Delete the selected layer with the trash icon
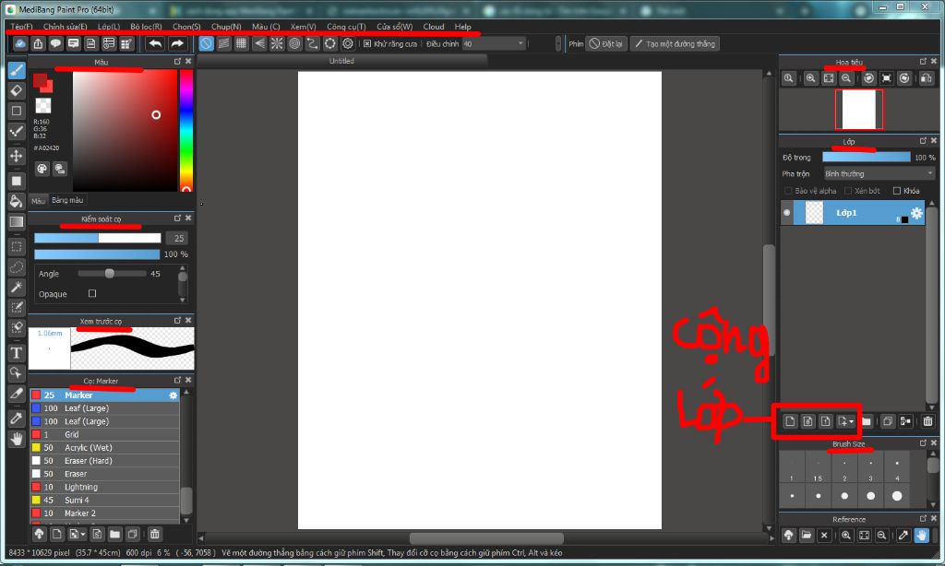Image resolution: width=945 pixels, height=566 pixels. (927, 421)
